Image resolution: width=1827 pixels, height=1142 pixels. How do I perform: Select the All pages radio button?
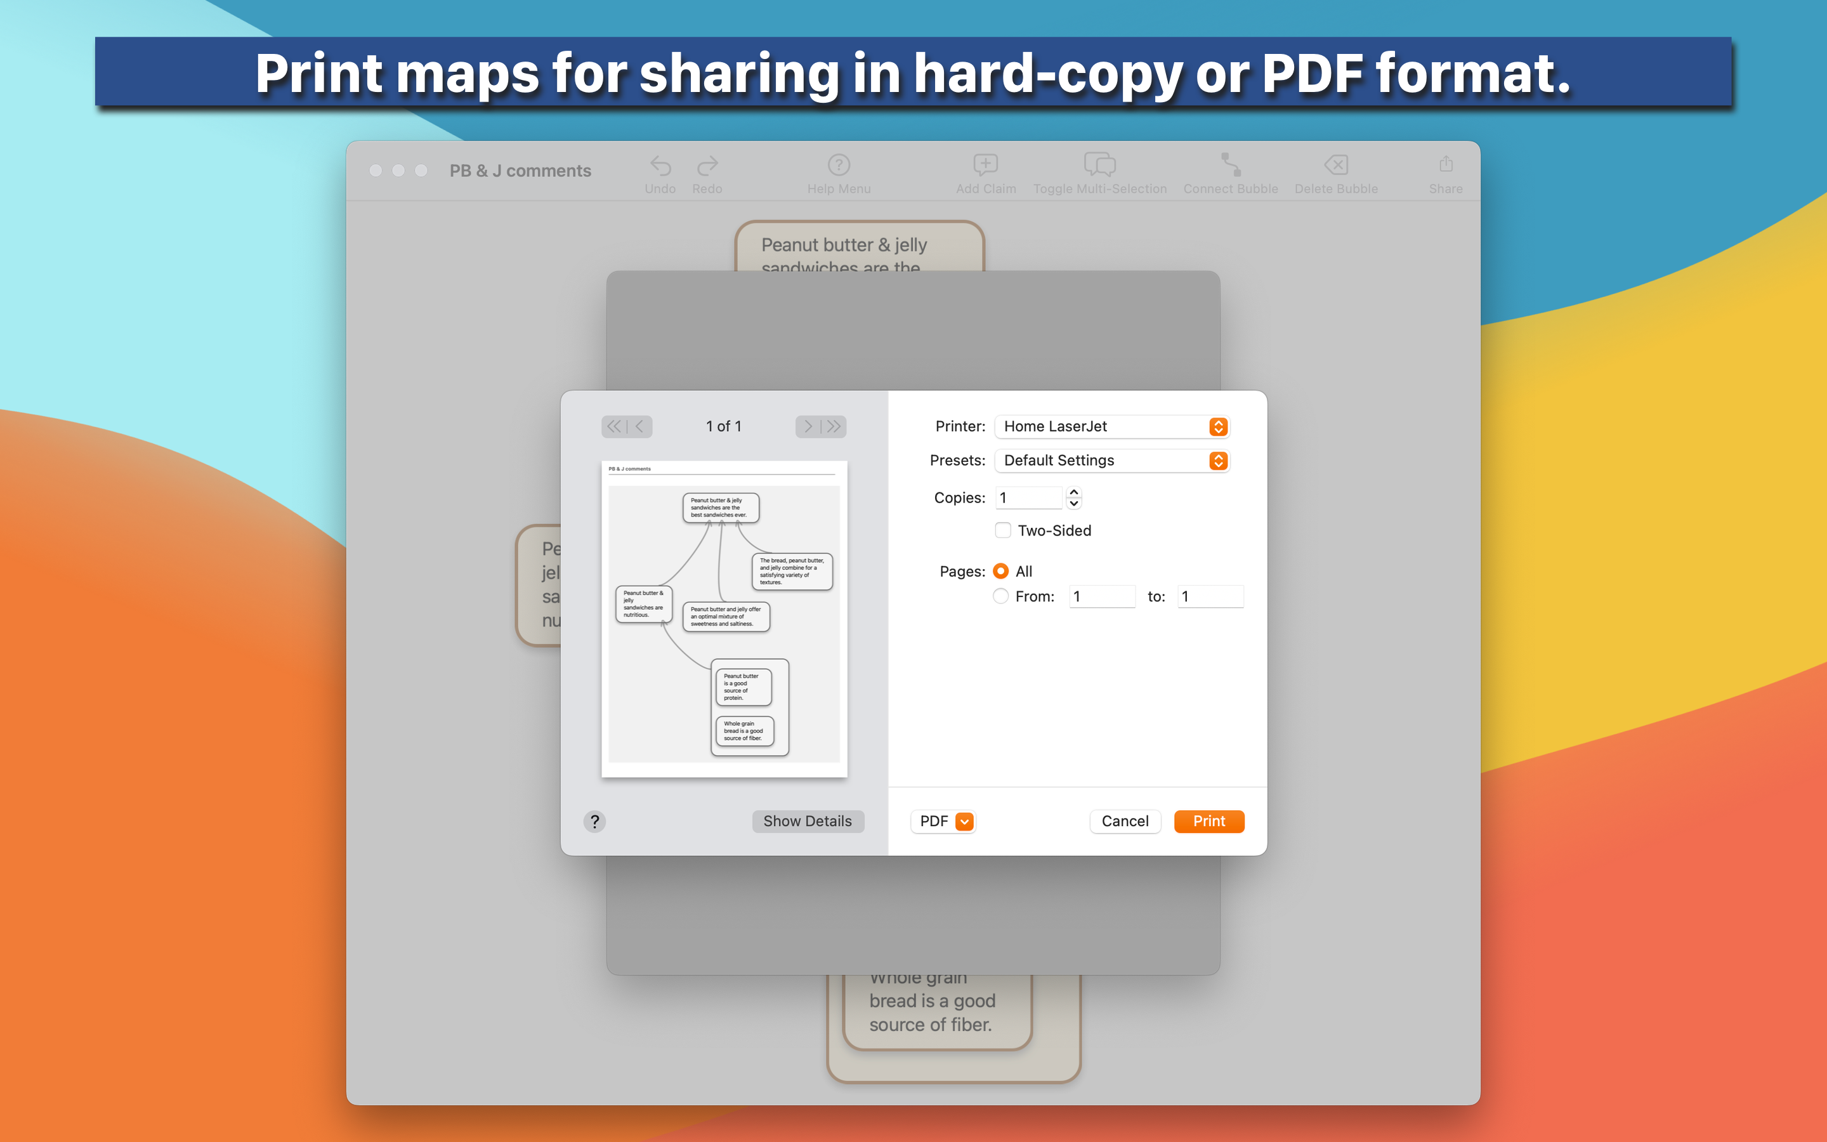[x=1000, y=571]
